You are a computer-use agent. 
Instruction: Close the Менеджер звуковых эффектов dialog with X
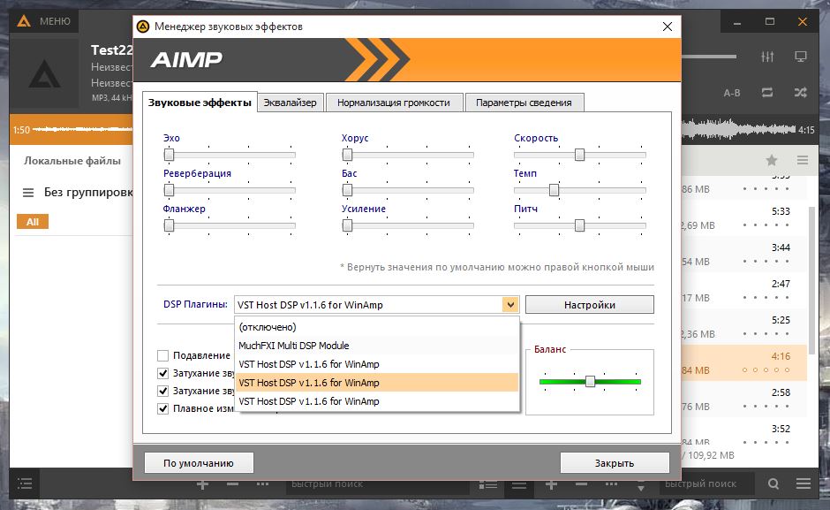point(667,27)
